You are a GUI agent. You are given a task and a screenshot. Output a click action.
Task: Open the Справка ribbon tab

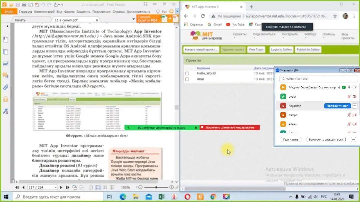(x=118, y=12)
